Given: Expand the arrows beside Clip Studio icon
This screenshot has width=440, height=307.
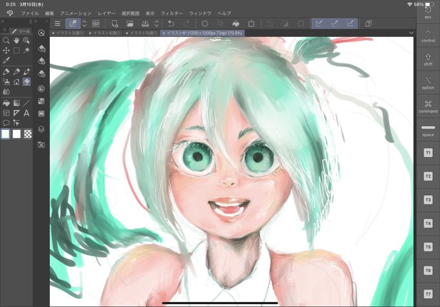Looking at the screenshot, I should click(84, 23).
